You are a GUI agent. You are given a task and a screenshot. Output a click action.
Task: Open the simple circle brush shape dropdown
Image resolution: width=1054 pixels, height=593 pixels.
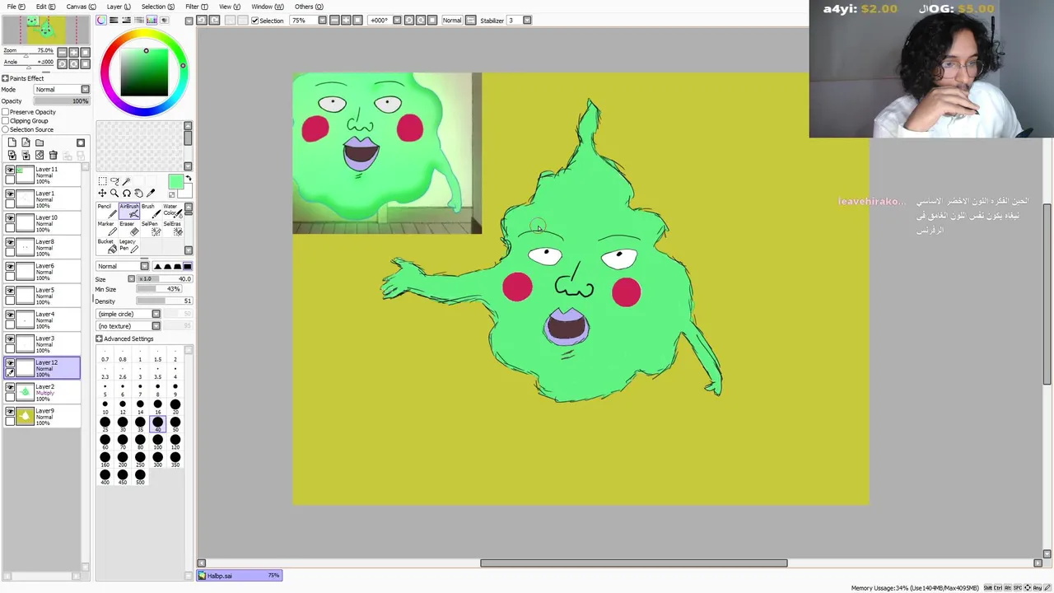pos(128,314)
